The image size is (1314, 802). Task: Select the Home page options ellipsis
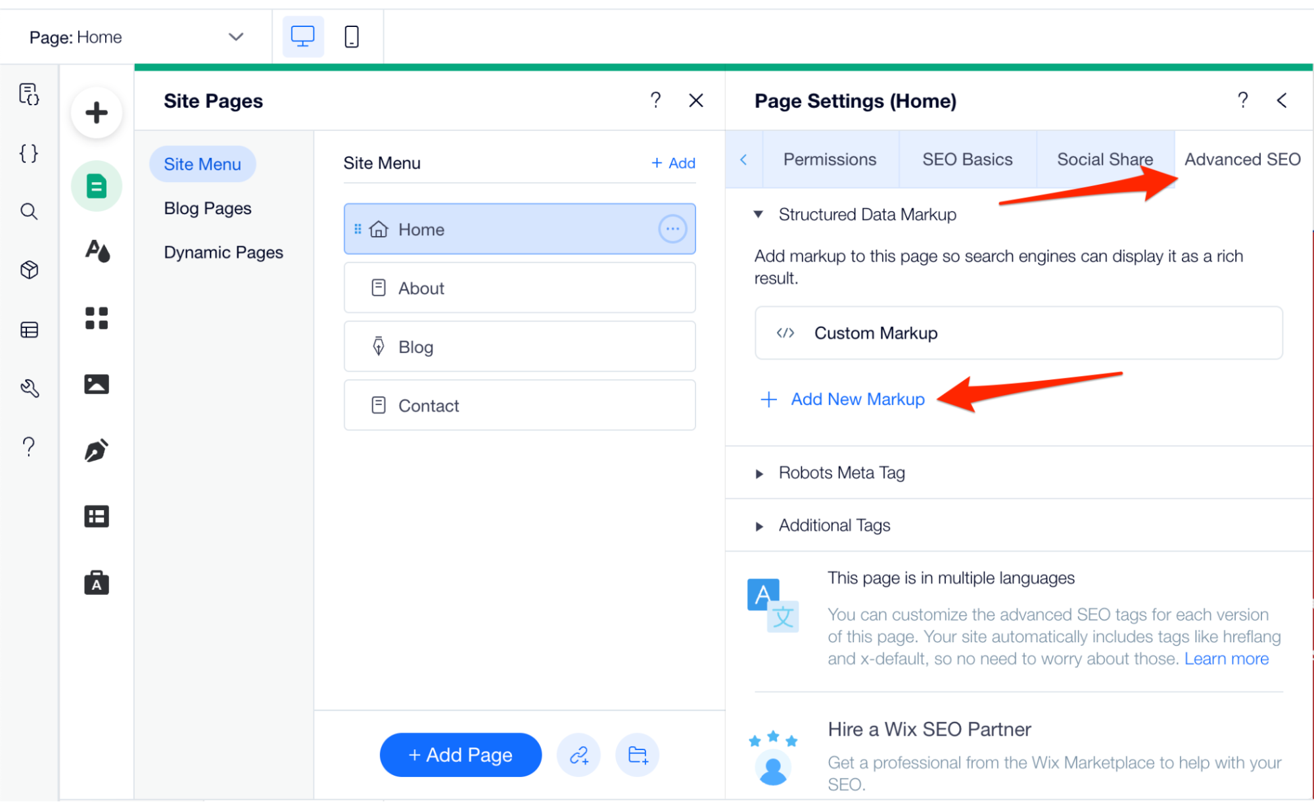coord(672,229)
